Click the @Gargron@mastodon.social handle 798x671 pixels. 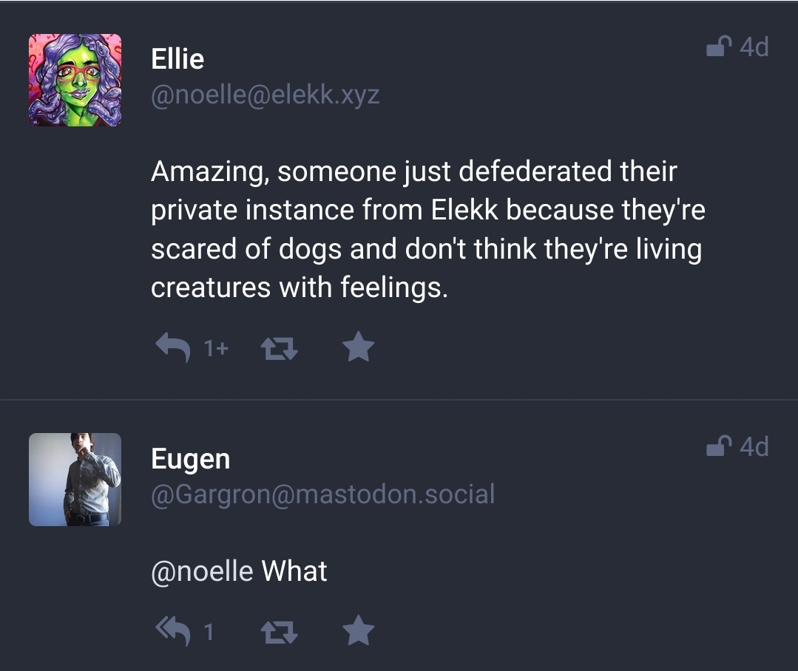point(322,494)
